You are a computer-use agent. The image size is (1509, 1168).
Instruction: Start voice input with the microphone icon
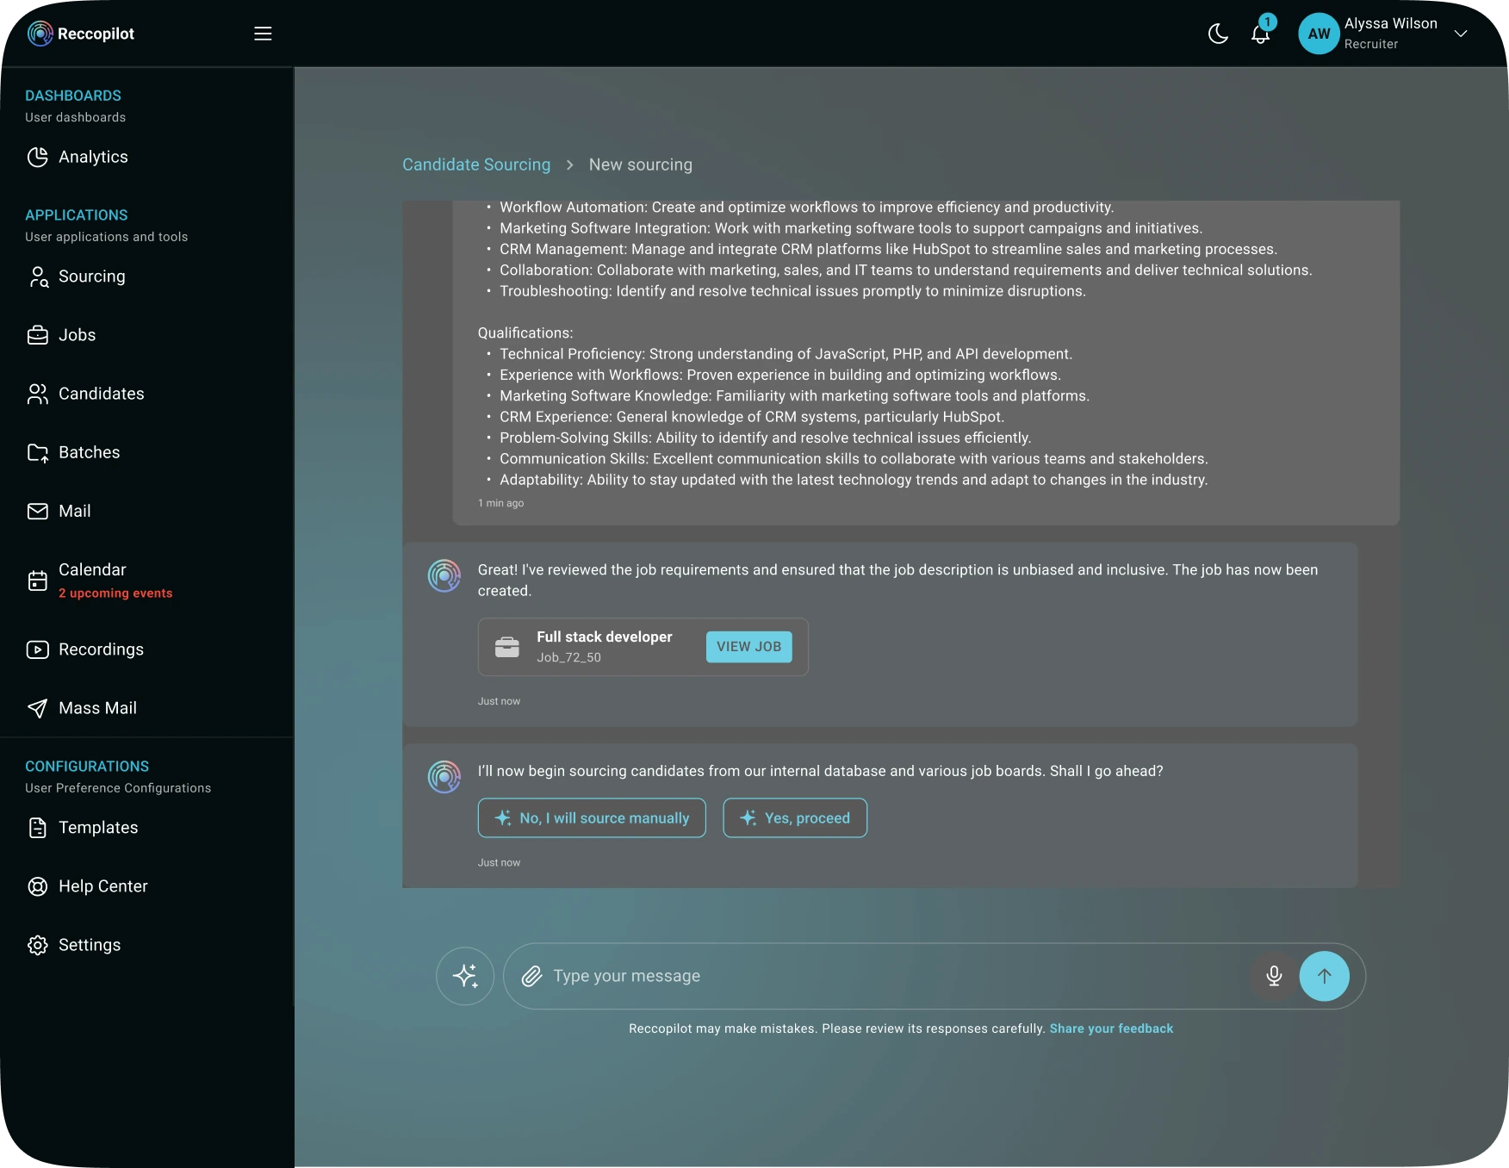1274,976
